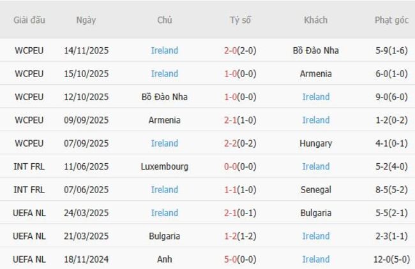Open the Hungary team link
The image size is (415, 269).
[x=315, y=143]
